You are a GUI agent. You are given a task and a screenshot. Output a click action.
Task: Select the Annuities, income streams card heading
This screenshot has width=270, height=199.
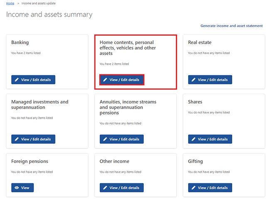pyautogui.click(x=128, y=107)
